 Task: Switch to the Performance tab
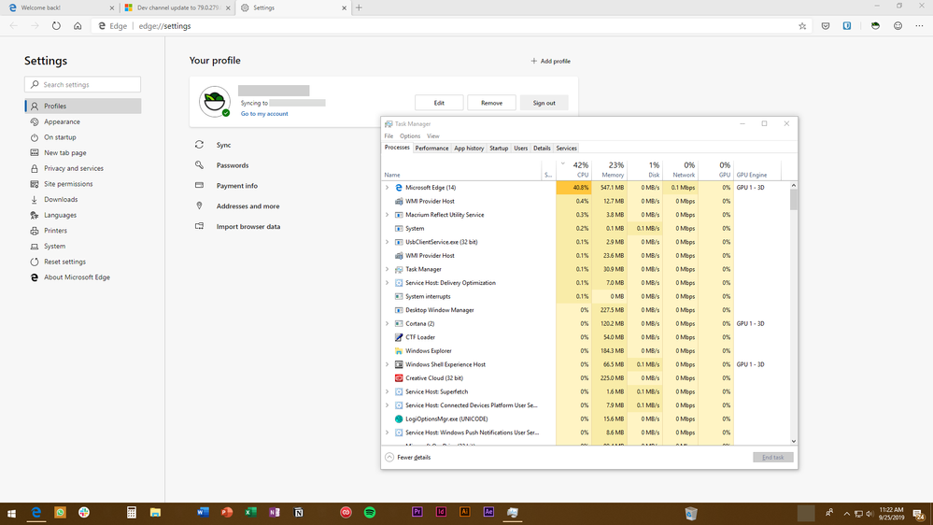click(431, 149)
